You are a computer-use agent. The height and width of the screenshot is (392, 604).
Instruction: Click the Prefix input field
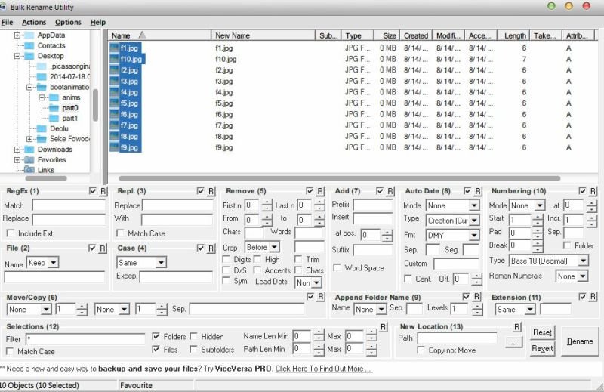[x=372, y=205]
